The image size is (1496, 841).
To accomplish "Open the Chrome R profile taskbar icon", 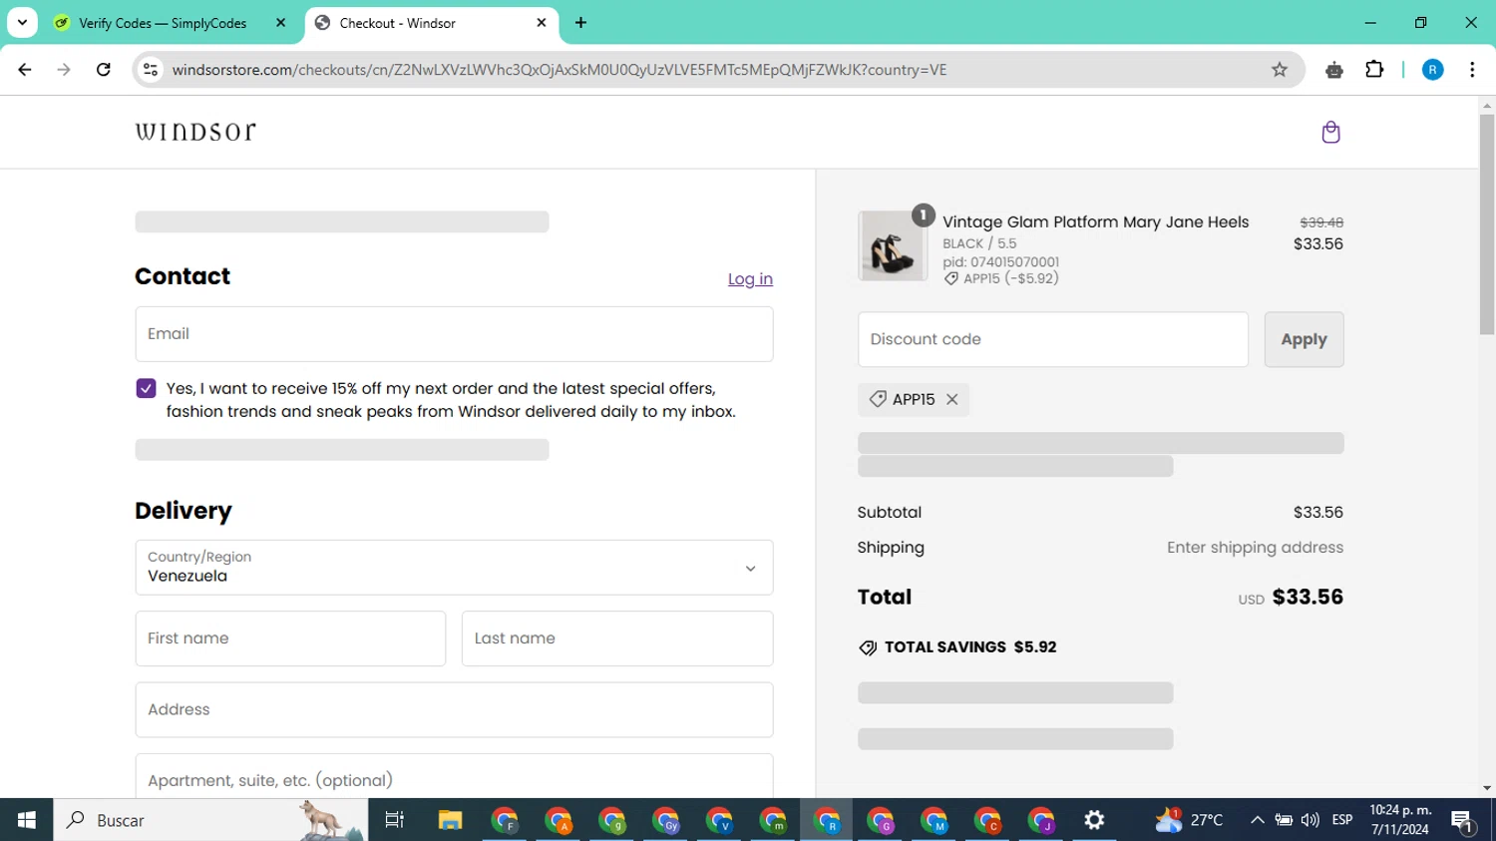I will click(827, 820).
